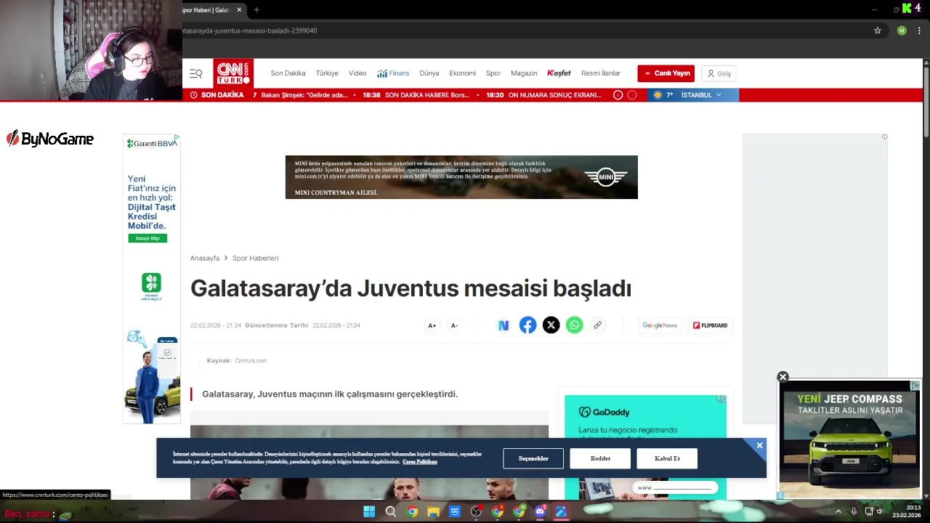The height and width of the screenshot is (523, 930).
Task: Open the Finans section
Action: [x=393, y=73]
